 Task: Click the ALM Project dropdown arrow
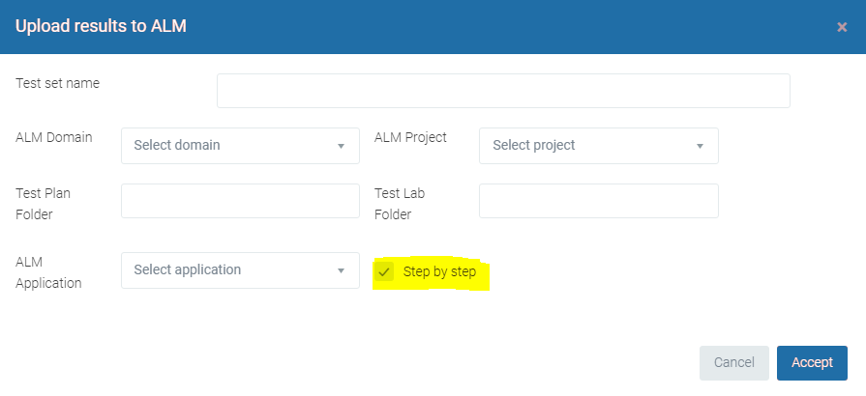pos(700,146)
